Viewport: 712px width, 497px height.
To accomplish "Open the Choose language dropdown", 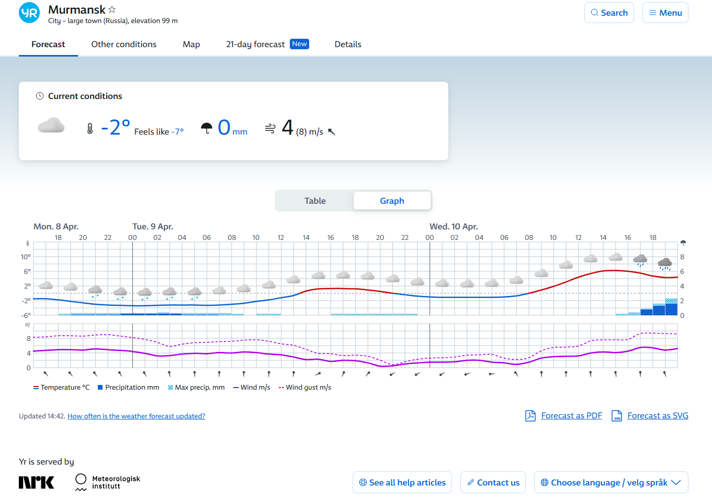I will tap(611, 482).
